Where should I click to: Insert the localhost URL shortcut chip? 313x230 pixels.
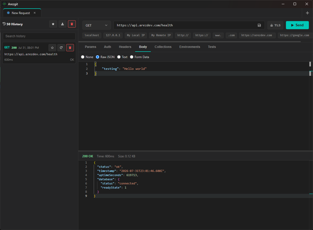coord(92,35)
